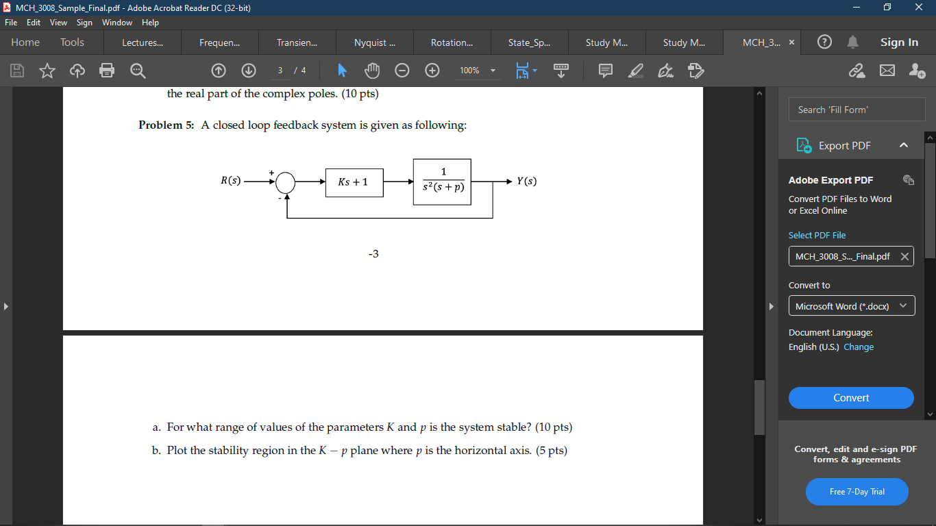Open the document search tool

(x=138, y=71)
